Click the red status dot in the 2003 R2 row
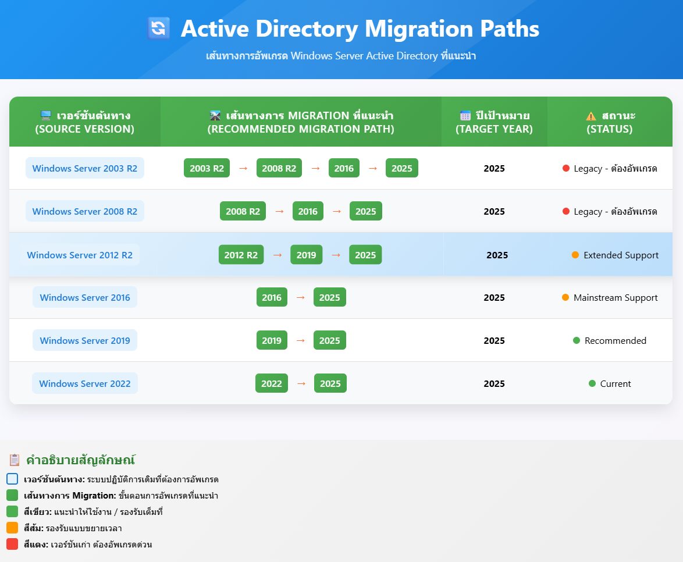 [566, 168]
